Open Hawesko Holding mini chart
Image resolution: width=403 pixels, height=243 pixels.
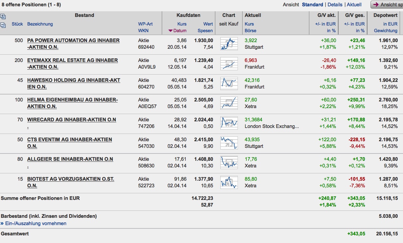(229, 84)
